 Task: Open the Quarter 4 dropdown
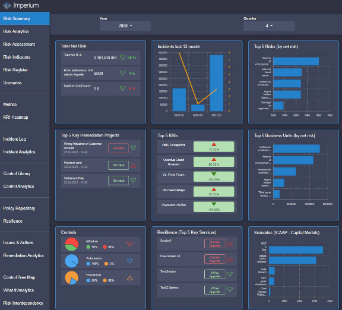(269, 26)
